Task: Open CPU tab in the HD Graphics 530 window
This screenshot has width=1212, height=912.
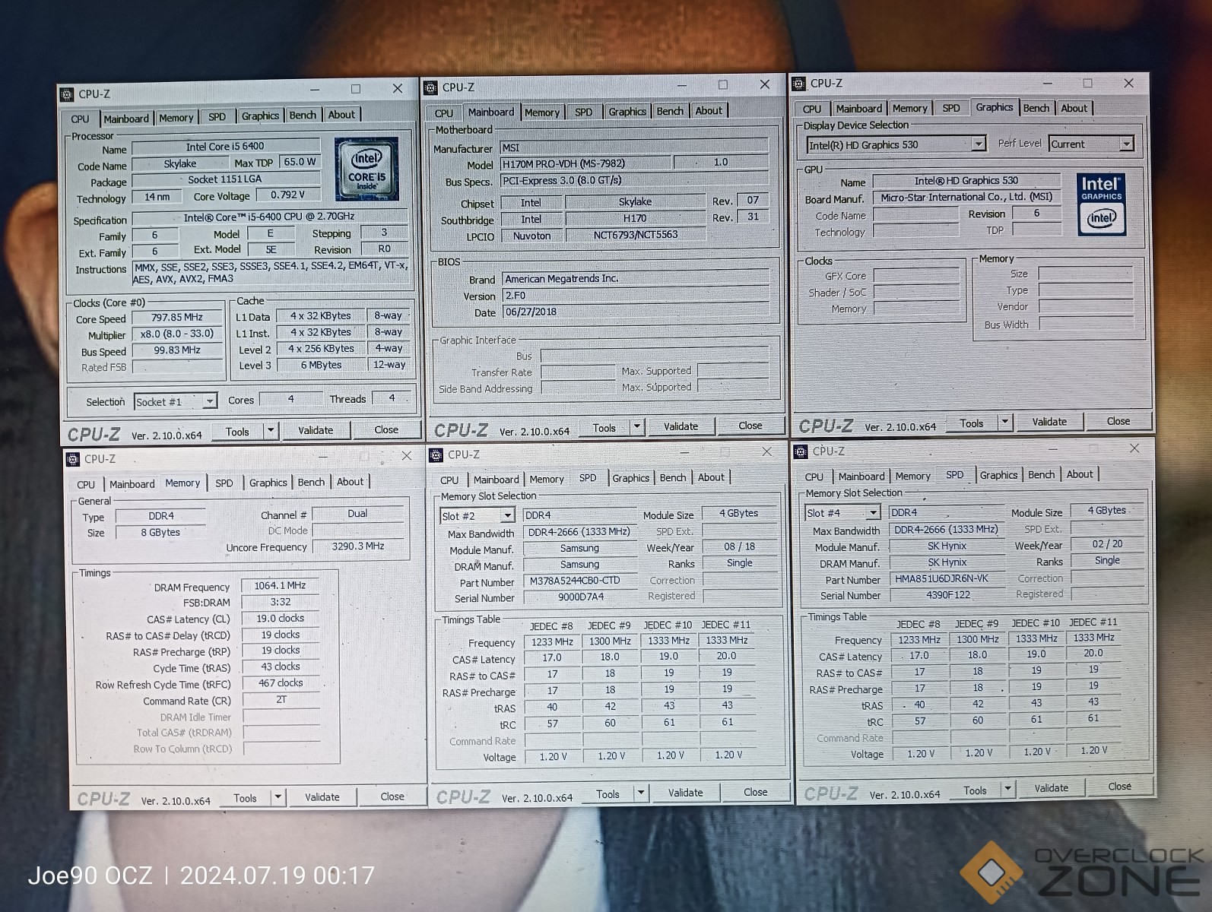Action: pos(812,109)
